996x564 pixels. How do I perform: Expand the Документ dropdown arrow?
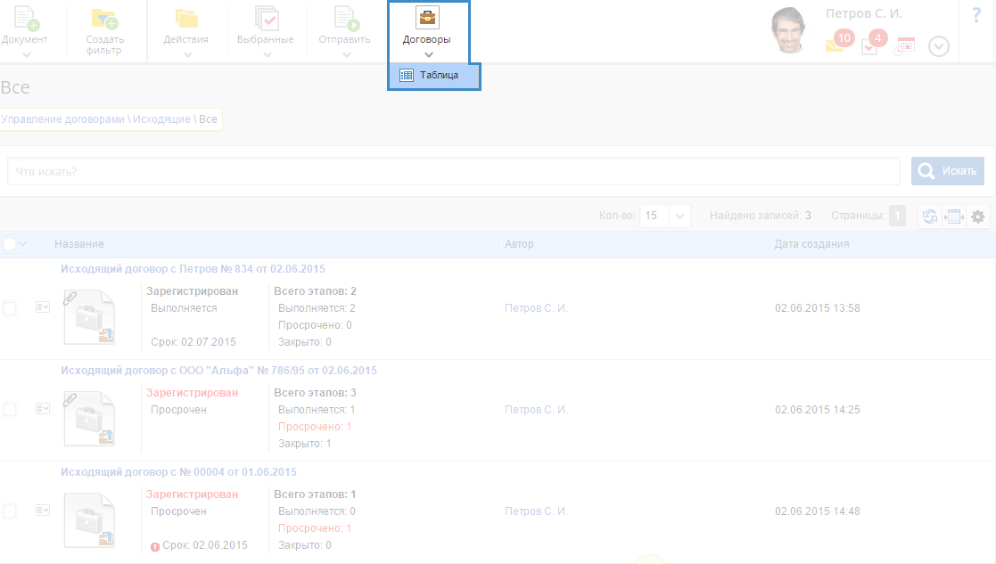point(26,54)
